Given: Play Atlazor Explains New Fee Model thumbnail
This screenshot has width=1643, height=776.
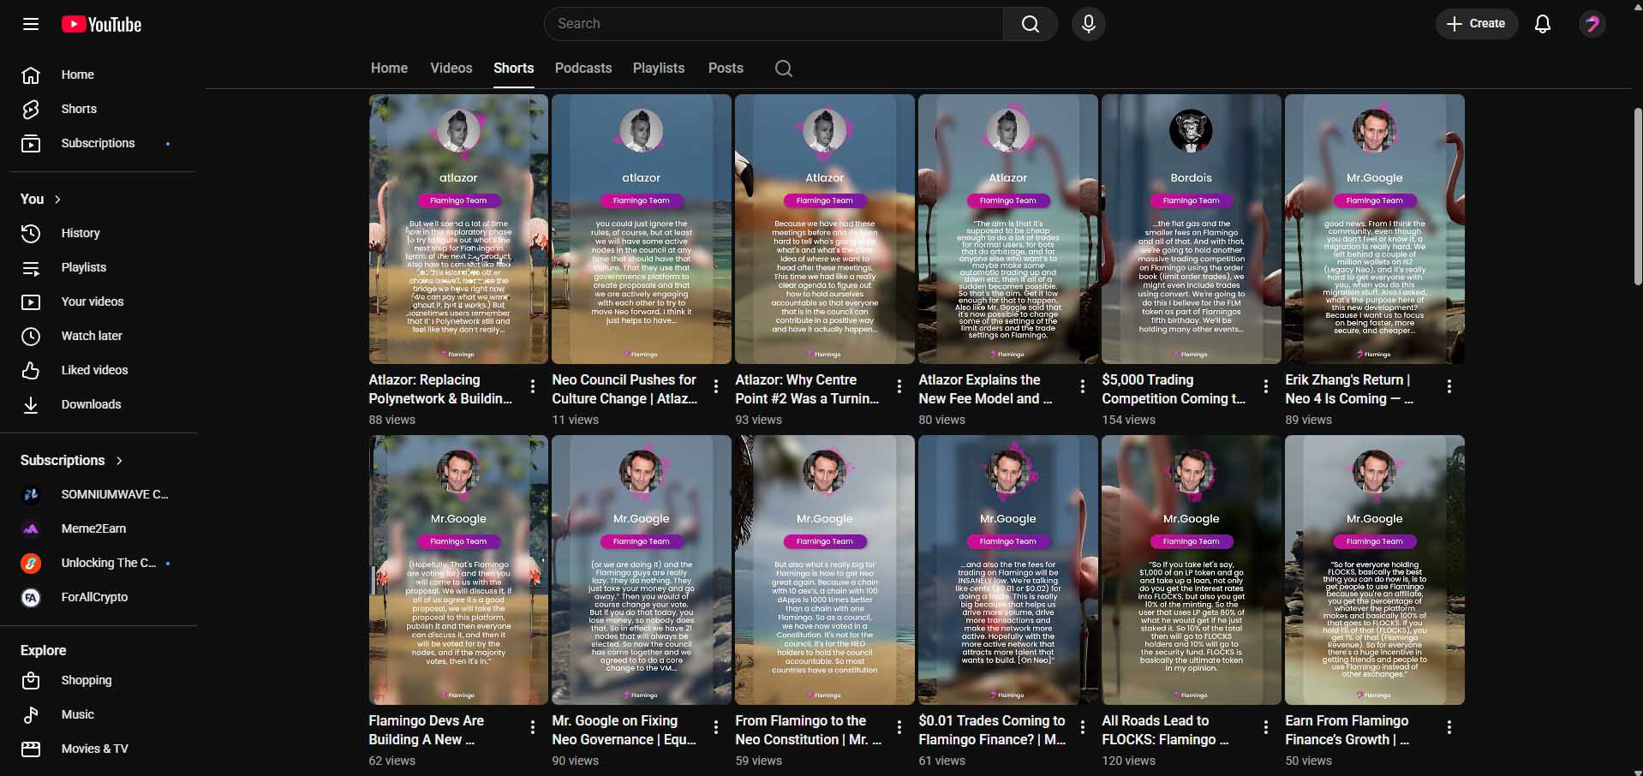Looking at the screenshot, I should click(1008, 229).
